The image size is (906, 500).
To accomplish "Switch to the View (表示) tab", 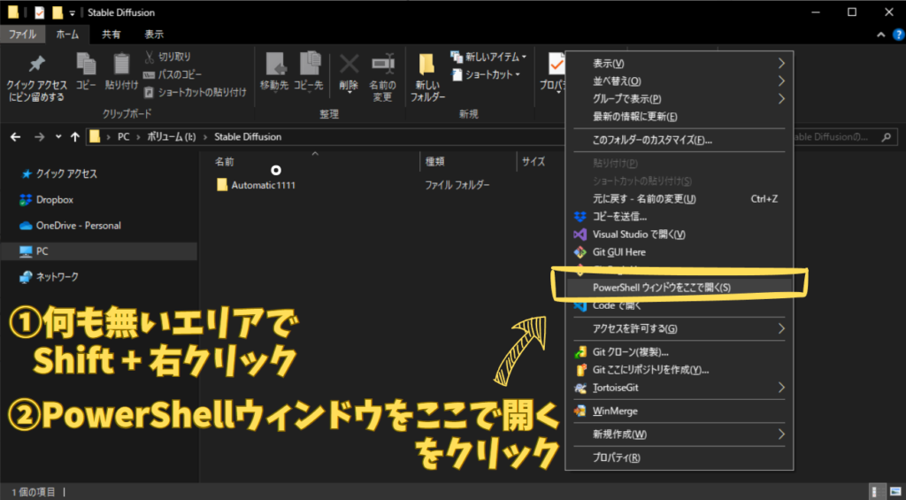I will (x=154, y=35).
